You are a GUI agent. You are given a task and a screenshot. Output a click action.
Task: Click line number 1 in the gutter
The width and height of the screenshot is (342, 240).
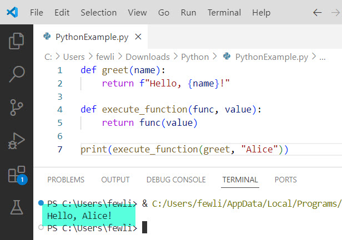point(60,70)
